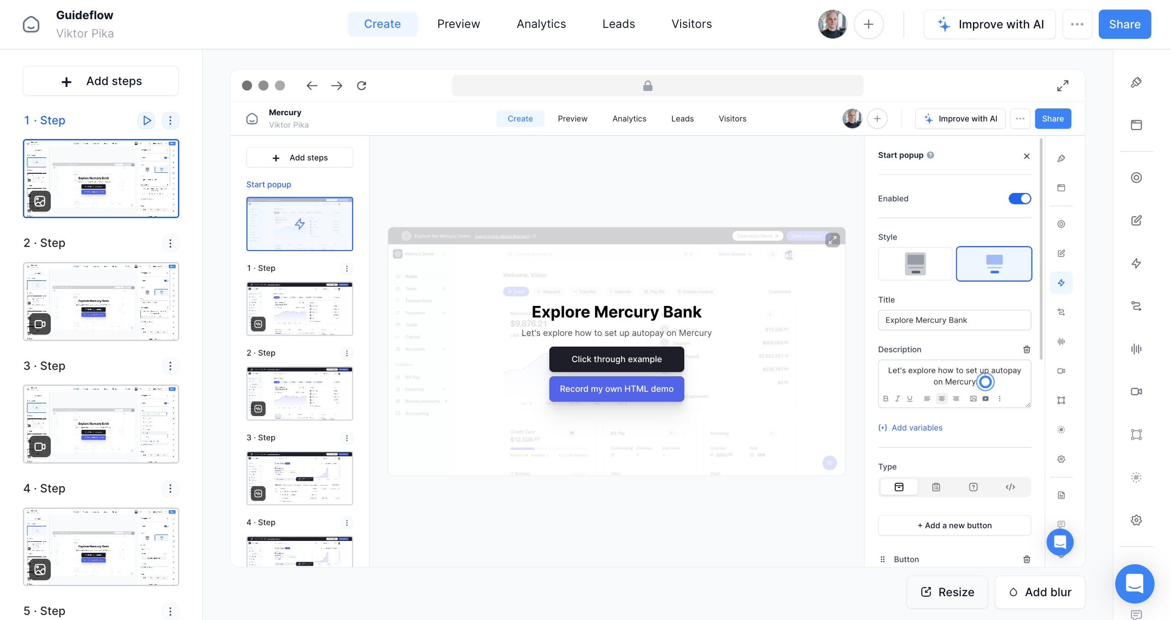This screenshot has height=620, width=1171.
Task: Click the fullscreen expand arrows icon
Action: click(1063, 86)
